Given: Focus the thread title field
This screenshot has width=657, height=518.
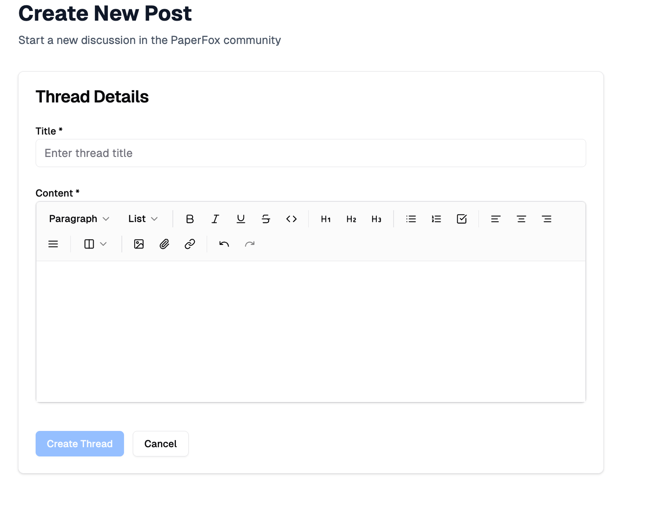Looking at the screenshot, I should coord(310,153).
